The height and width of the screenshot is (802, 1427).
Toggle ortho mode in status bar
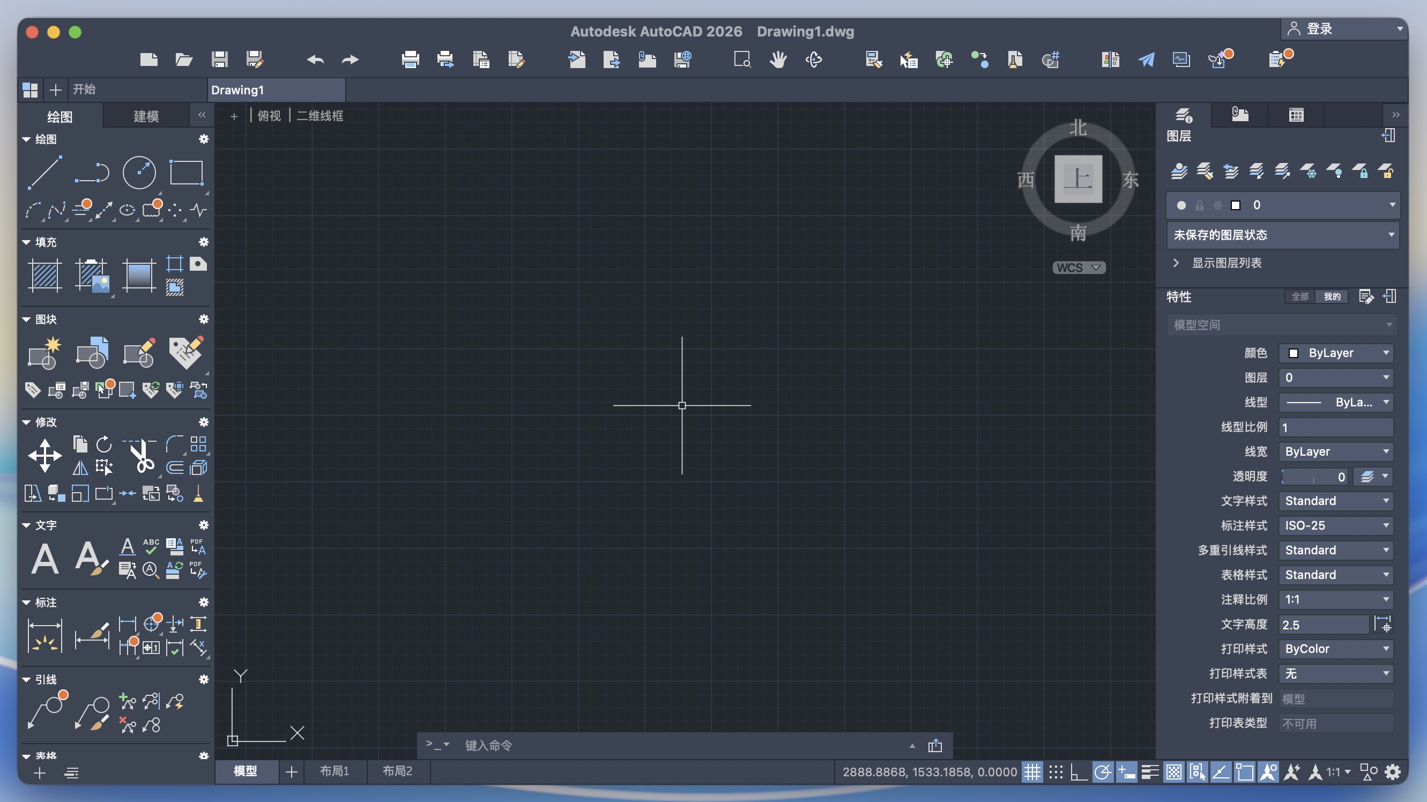click(1079, 771)
